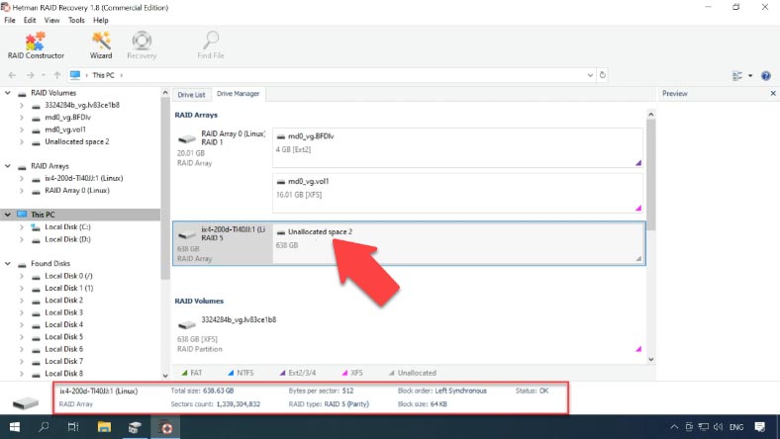Open the File menu
Viewport: 780px width, 439px height.
tap(10, 20)
